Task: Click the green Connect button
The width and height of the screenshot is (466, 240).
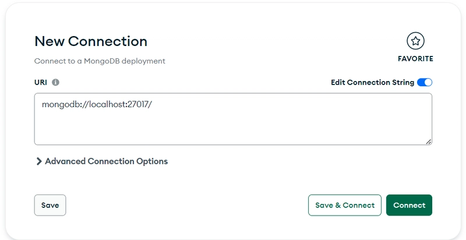Action: tap(409, 205)
